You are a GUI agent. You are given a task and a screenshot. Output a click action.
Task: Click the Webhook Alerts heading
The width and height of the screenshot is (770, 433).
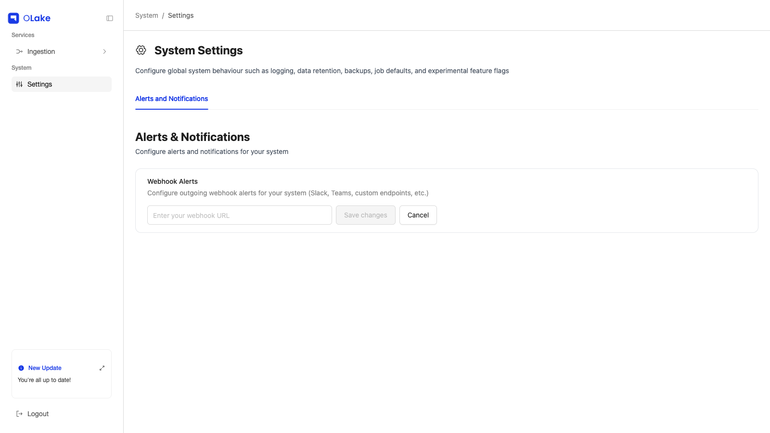click(x=172, y=181)
